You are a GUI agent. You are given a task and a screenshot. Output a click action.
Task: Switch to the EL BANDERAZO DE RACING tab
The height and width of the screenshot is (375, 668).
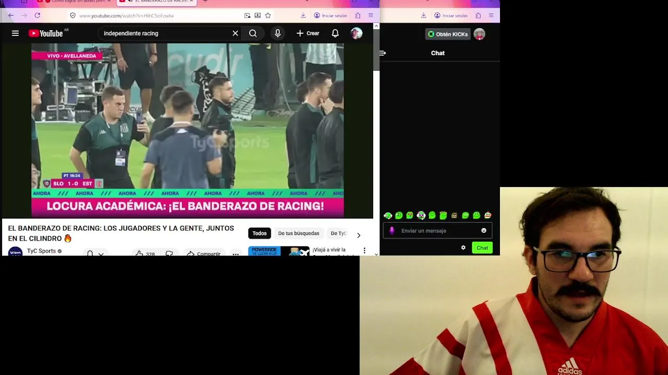click(x=157, y=2)
